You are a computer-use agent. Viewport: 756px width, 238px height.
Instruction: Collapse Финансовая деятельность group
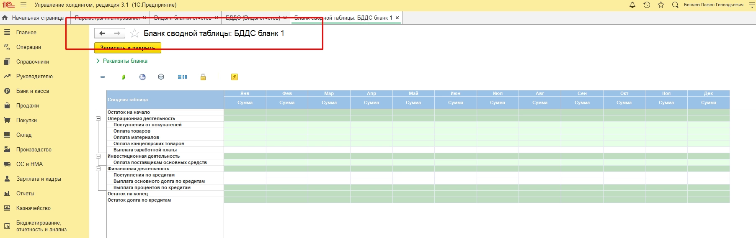(98, 169)
